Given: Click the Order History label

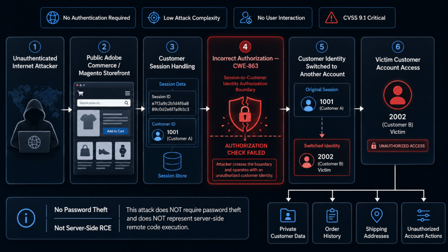Looking at the screenshot, I should [332, 233].
